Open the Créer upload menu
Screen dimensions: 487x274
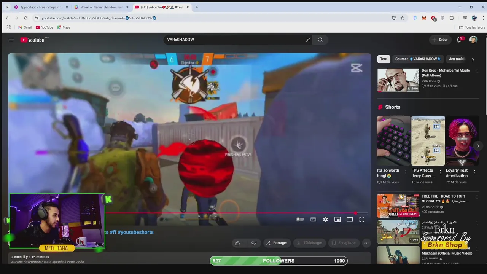[440, 40]
